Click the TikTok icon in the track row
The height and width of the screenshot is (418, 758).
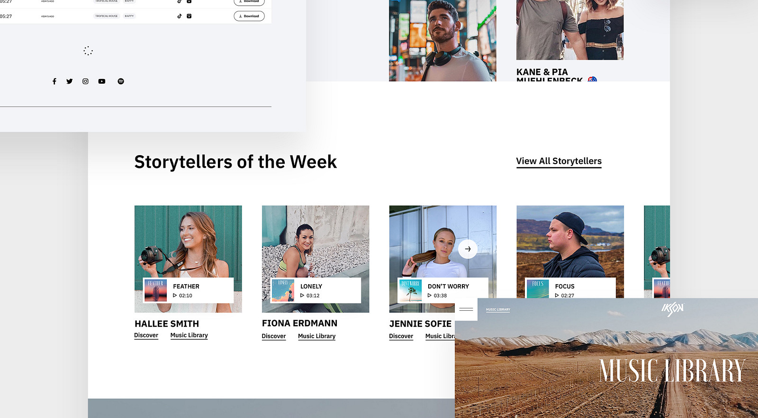180,16
